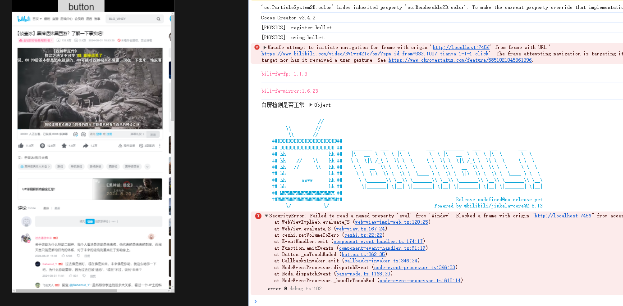Click the 'bili-fe-mirror:1.6.23' log line

tap(290, 91)
